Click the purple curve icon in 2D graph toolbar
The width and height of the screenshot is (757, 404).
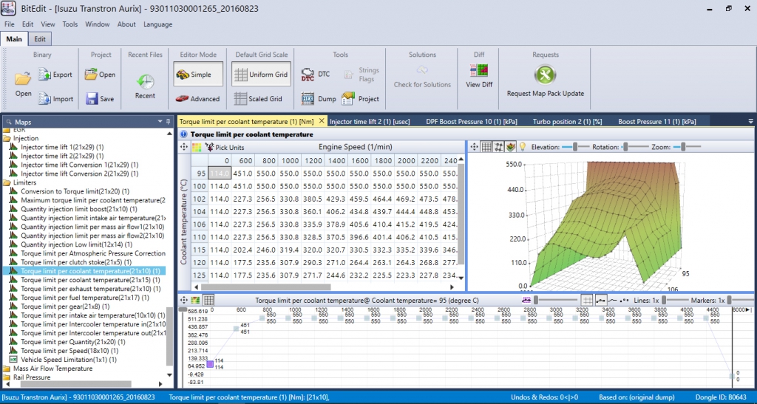[x=526, y=301]
